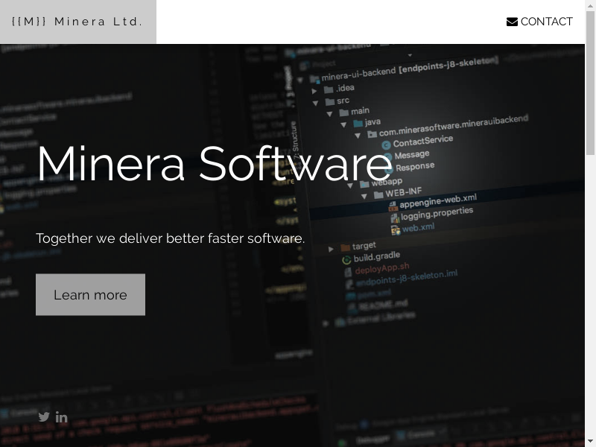Click the ContactService class icon
596x447 pixels.
(x=386, y=144)
